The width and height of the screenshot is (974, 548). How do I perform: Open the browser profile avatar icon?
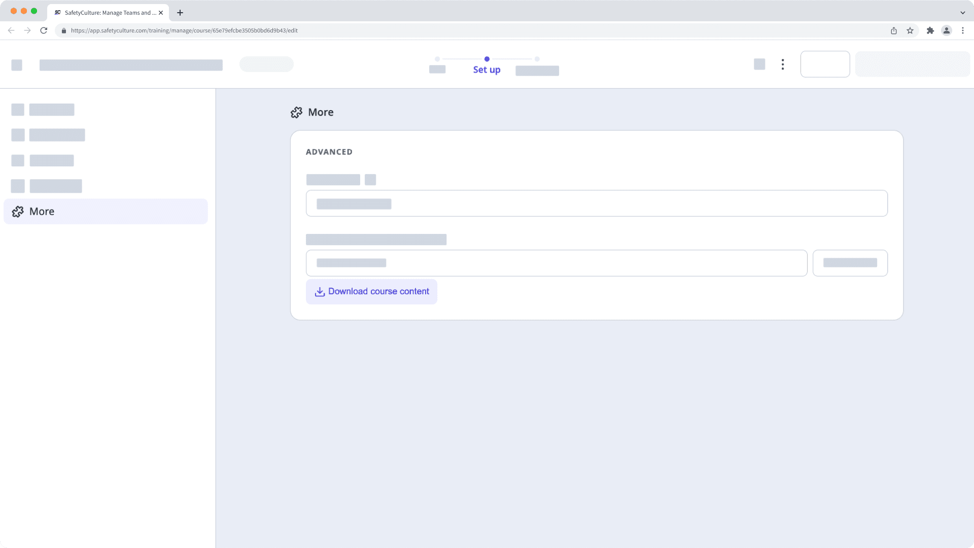click(947, 30)
